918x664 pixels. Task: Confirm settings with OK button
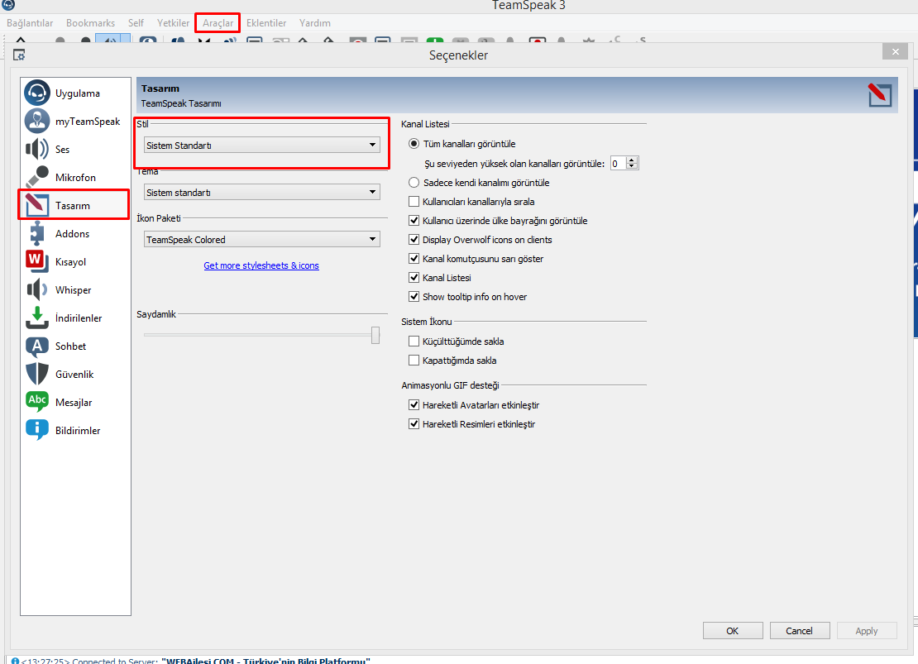[733, 631]
